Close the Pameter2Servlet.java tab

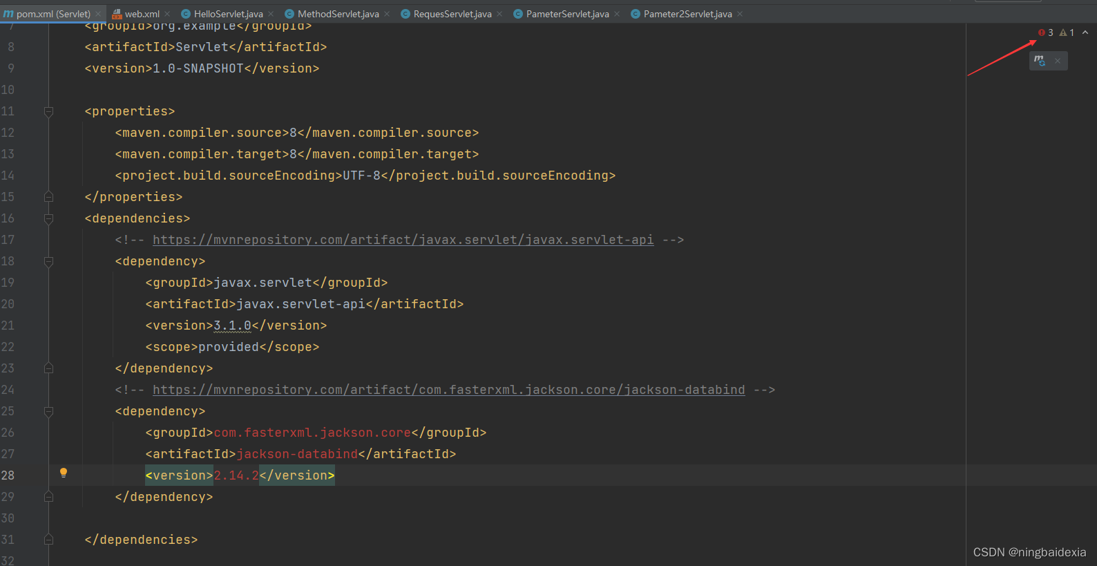tap(740, 14)
